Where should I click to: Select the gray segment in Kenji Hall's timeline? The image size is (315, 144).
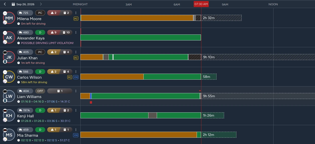click(x=152, y=115)
